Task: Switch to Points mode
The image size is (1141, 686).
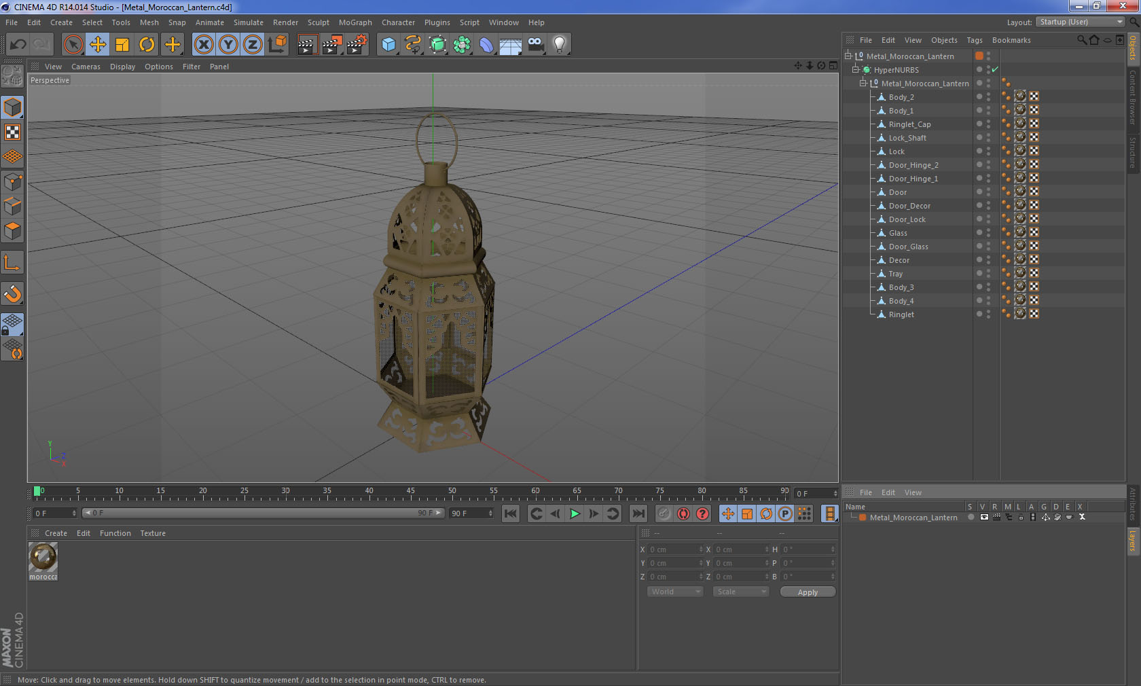Action: (x=12, y=181)
